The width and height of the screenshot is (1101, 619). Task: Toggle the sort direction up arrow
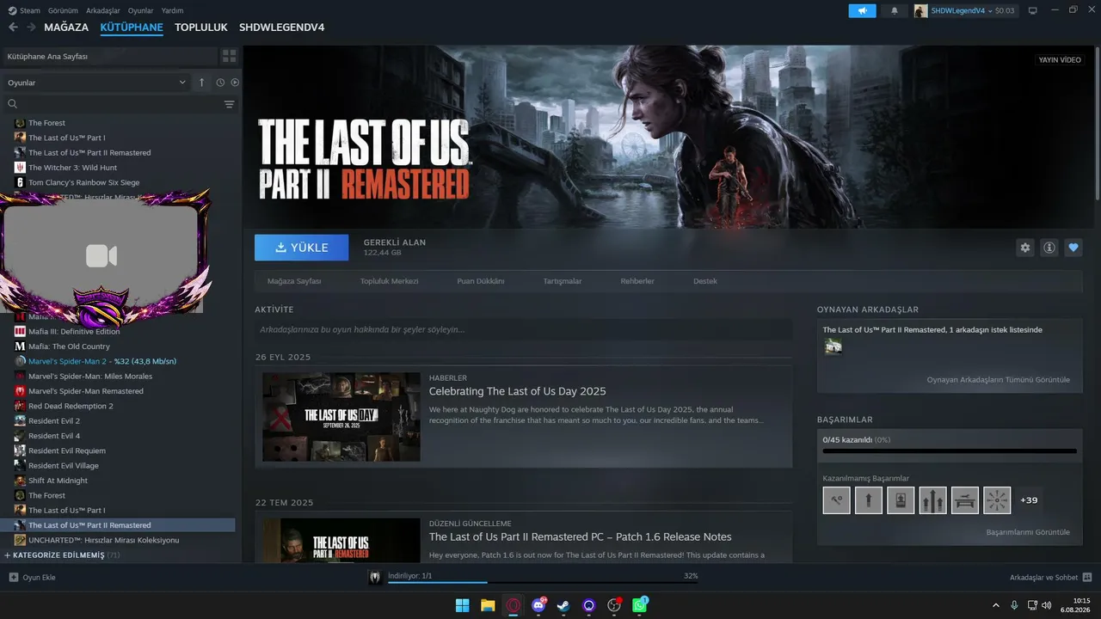coord(202,83)
